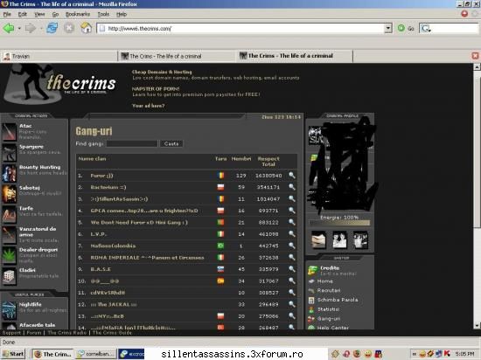Image resolution: width=481 pixels, height=360 pixels.
Task: Click the taskbar clock showing 5:05 PM
Action: pyautogui.click(x=464, y=354)
